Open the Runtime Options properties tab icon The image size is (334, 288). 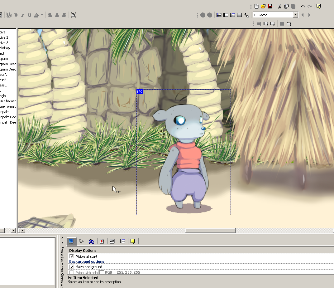tap(102, 241)
